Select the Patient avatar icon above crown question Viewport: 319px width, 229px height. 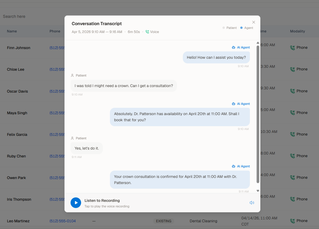click(72, 75)
